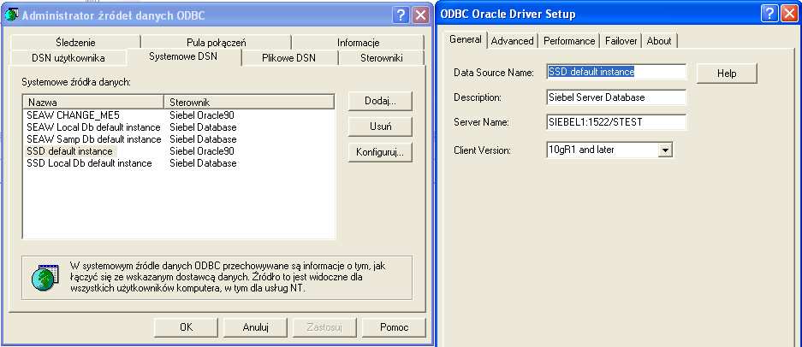Sort by the Nazwa column header
This screenshot has width=802, height=347.
tap(93, 103)
